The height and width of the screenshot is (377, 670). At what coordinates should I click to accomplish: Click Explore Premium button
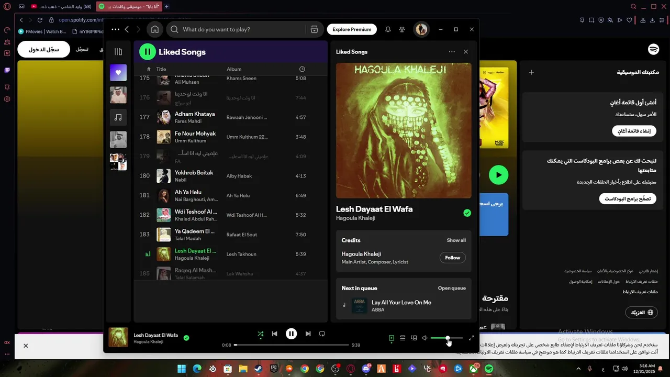[352, 29]
